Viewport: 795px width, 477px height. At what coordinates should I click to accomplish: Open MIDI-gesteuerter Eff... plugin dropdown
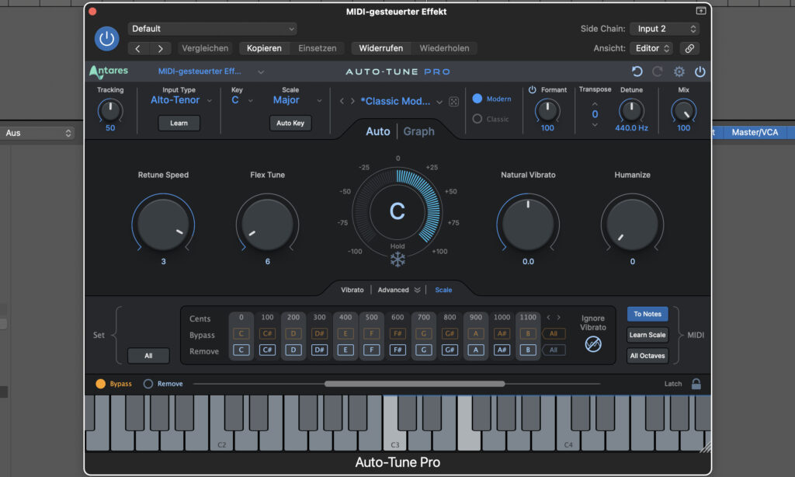210,71
